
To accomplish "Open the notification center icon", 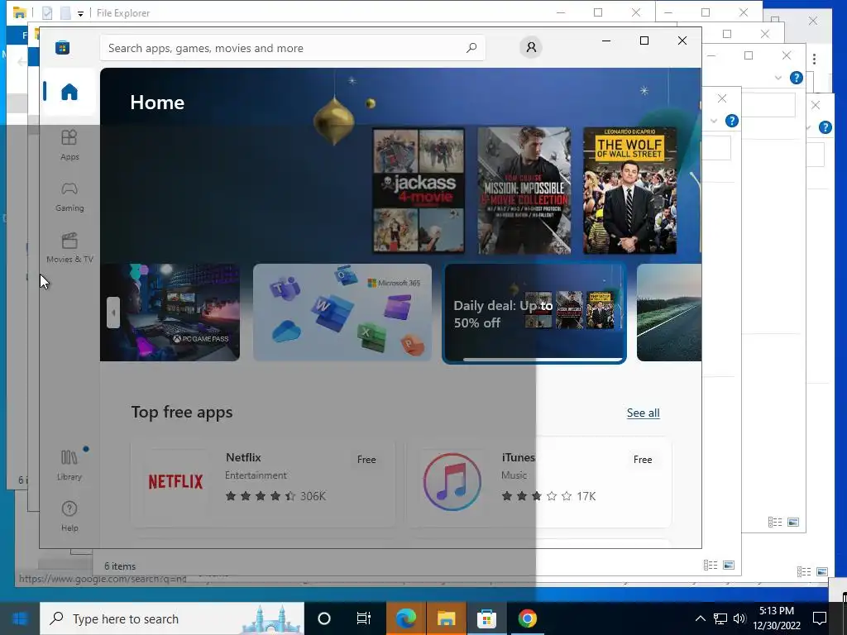I will click(x=820, y=618).
